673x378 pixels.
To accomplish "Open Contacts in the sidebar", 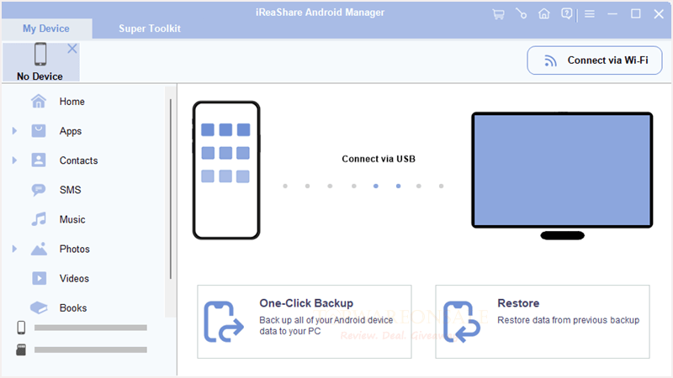I will click(78, 160).
